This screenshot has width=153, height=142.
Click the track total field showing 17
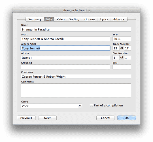[127, 48]
